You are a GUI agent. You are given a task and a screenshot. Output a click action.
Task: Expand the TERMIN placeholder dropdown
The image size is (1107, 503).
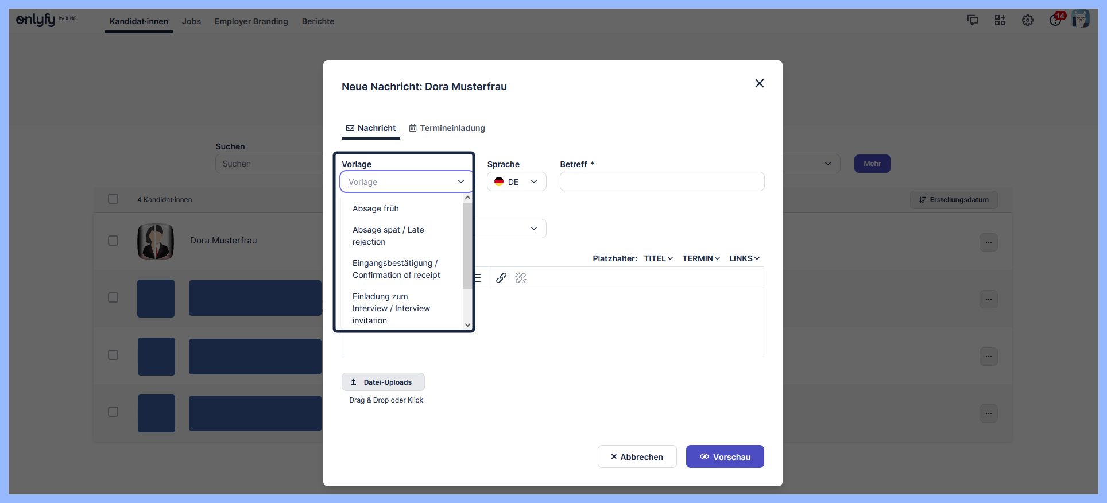coord(700,258)
